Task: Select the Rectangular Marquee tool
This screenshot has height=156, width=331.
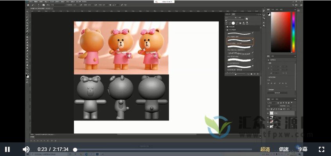Action: (x=27, y=14)
